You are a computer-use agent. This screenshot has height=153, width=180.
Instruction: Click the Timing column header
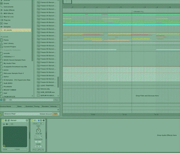[37, 106]
